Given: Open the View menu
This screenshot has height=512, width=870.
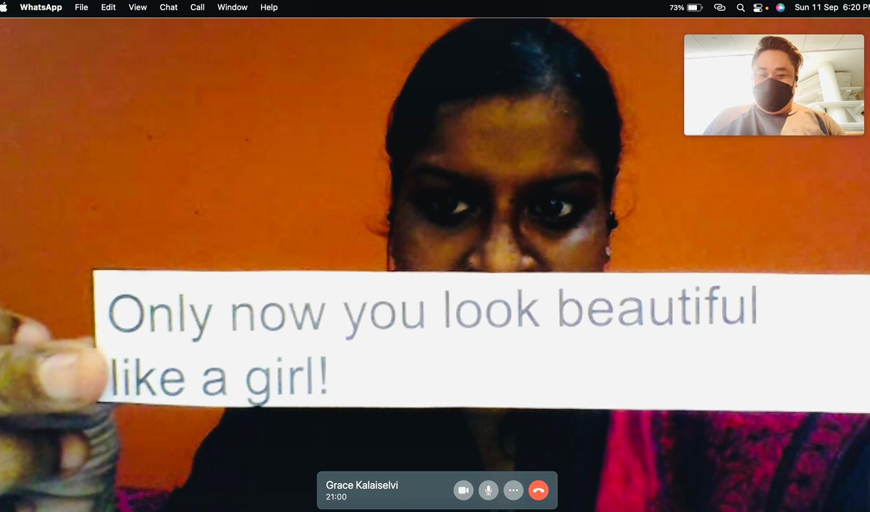Looking at the screenshot, I should coord(138,7).
